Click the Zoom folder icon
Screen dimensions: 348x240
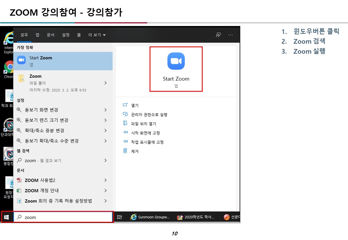pos(21,78)
